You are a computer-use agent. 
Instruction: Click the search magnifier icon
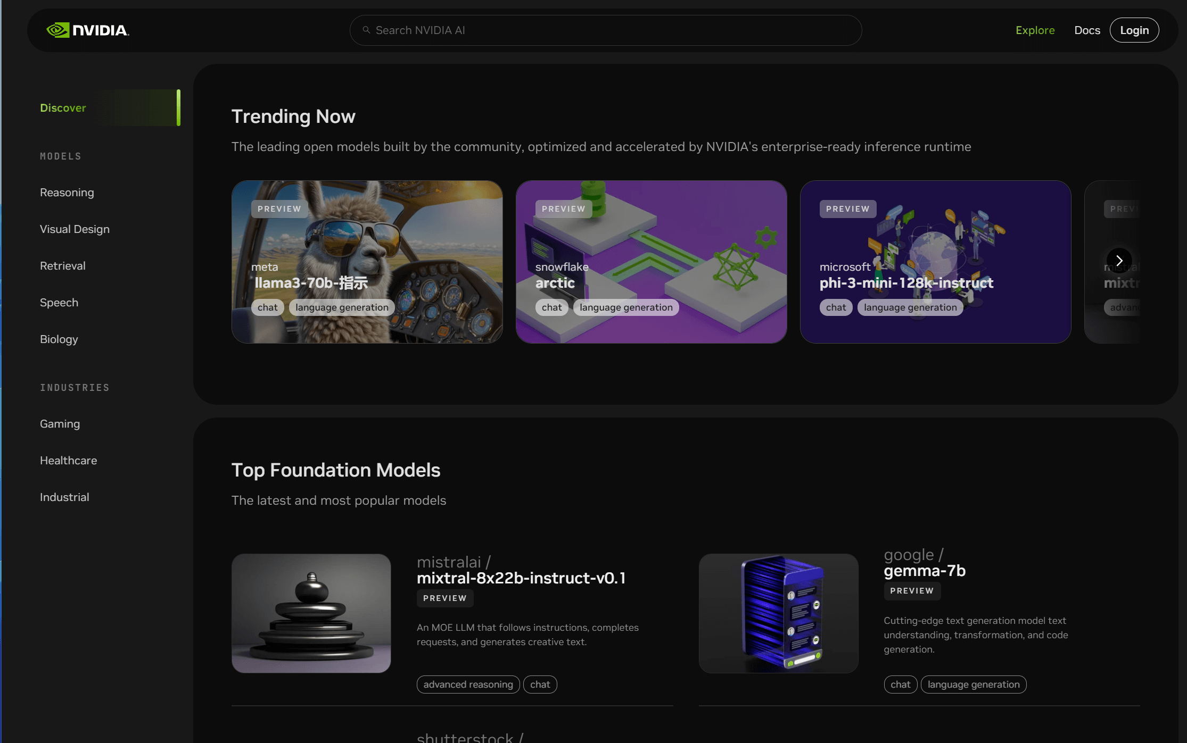[x=366, y=30]
